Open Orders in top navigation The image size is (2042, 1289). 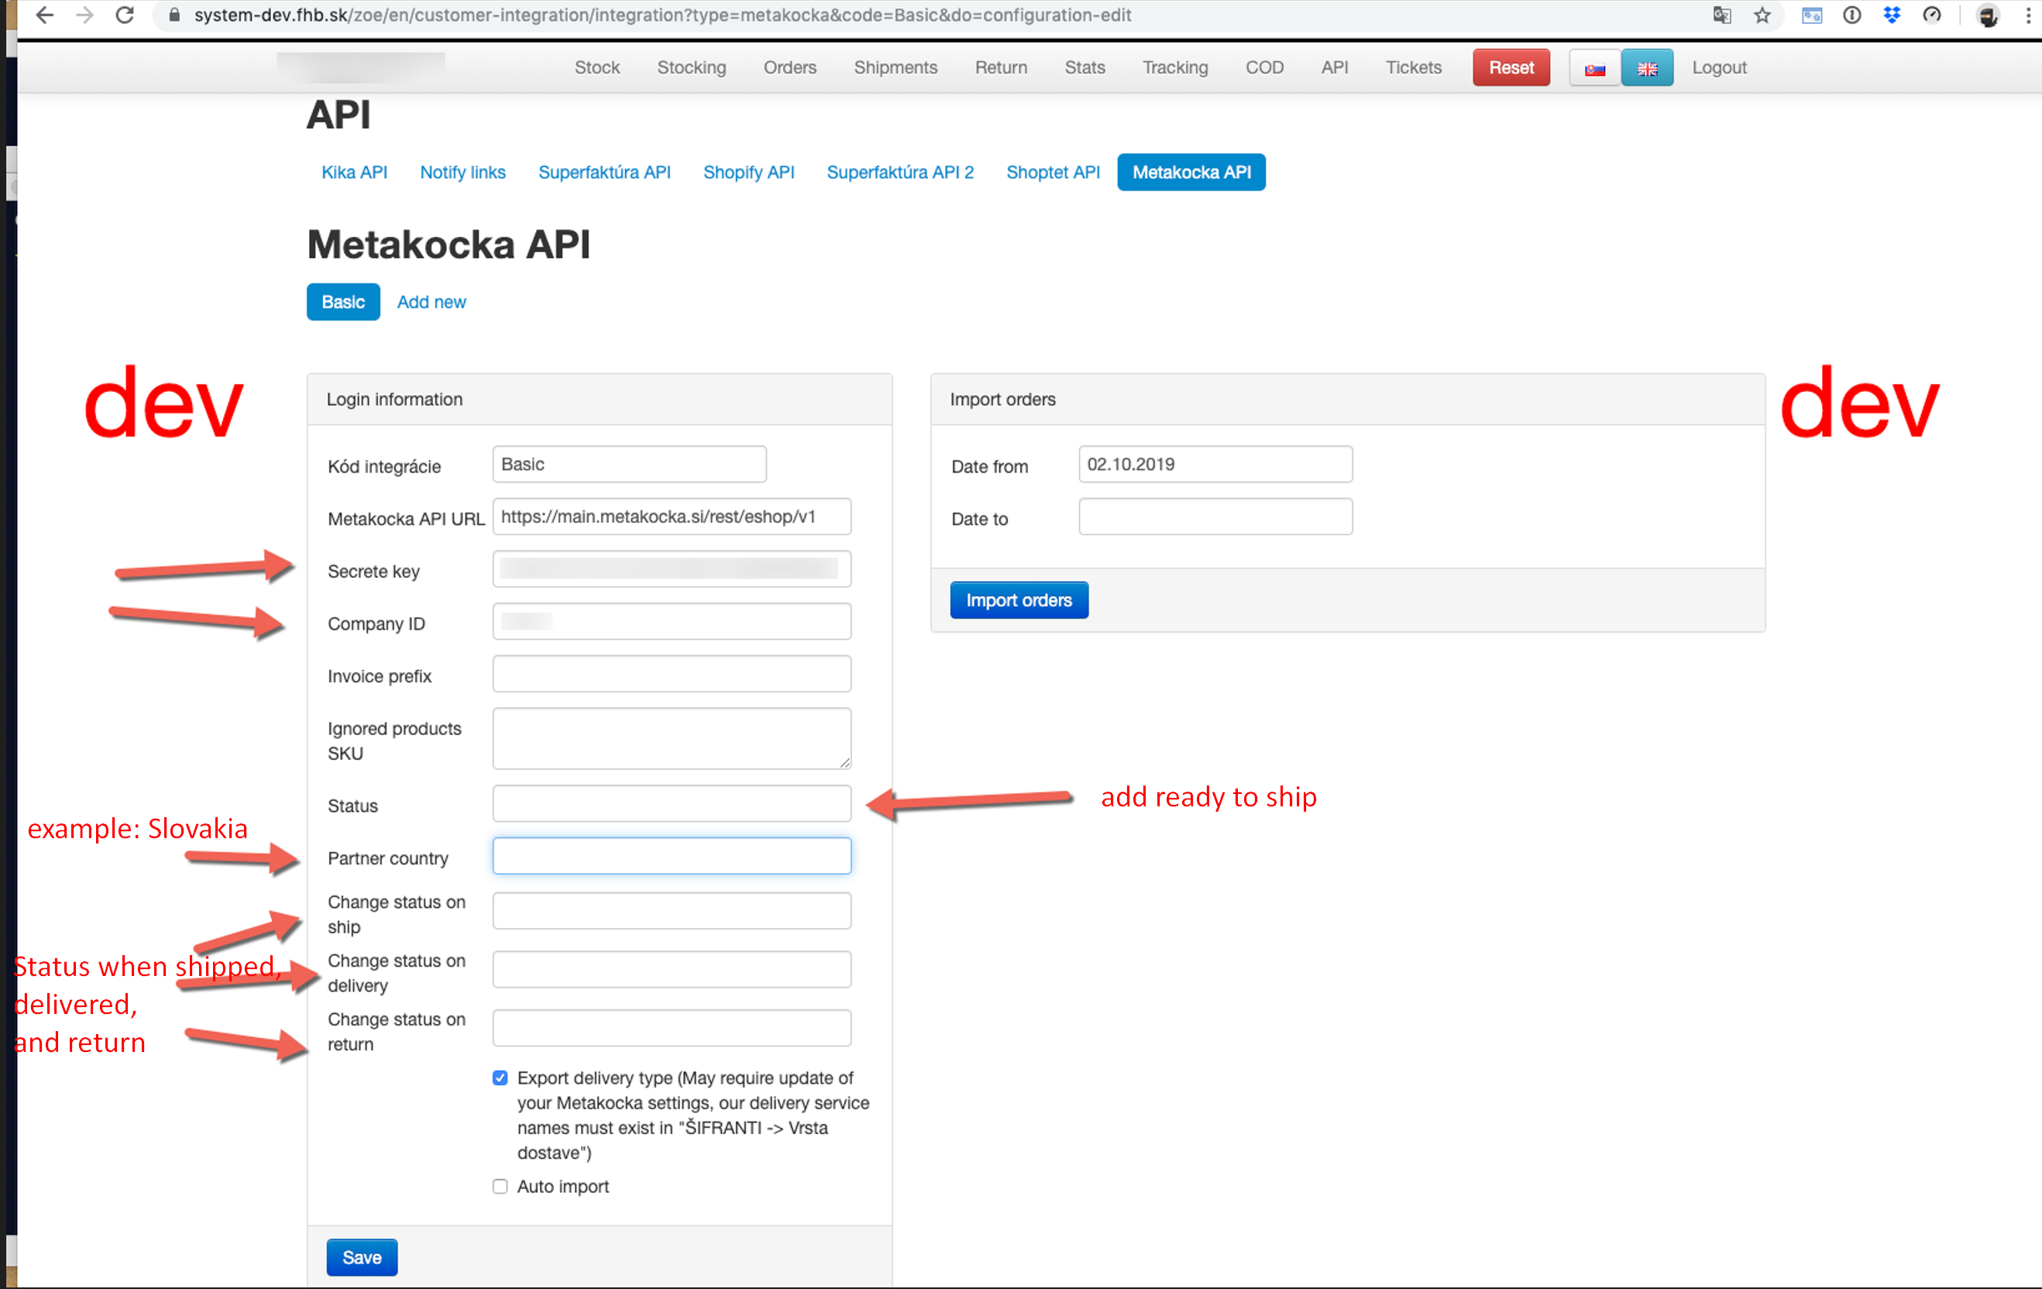789,68
